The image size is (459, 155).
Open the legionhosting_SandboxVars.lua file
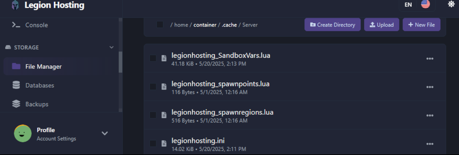[221, 55]
